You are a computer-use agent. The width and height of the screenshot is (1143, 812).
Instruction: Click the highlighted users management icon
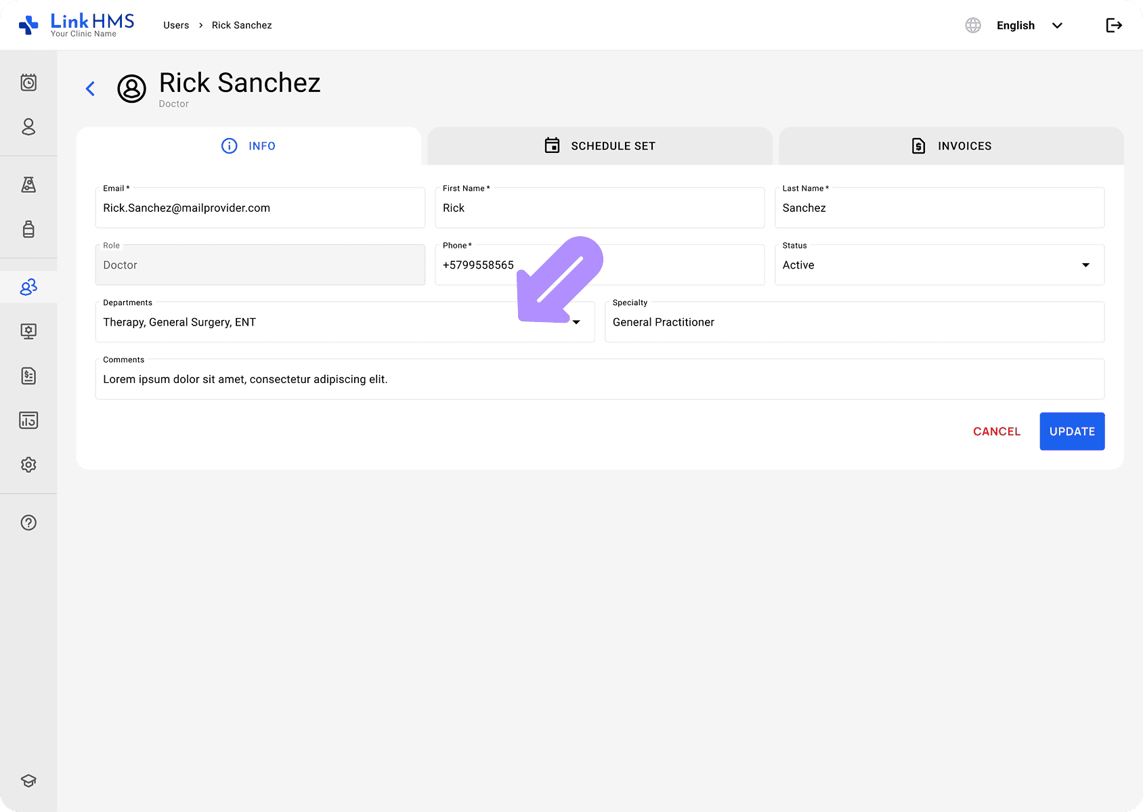[x=28, y=286]
